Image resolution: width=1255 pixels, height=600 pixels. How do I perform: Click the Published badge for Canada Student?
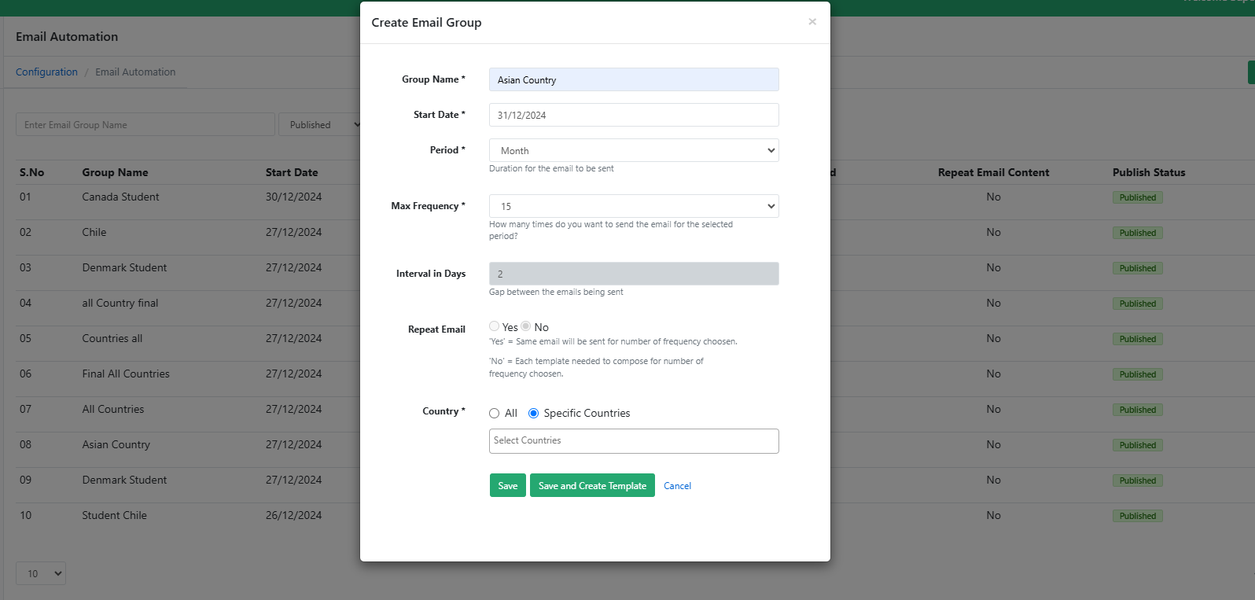1137,197
